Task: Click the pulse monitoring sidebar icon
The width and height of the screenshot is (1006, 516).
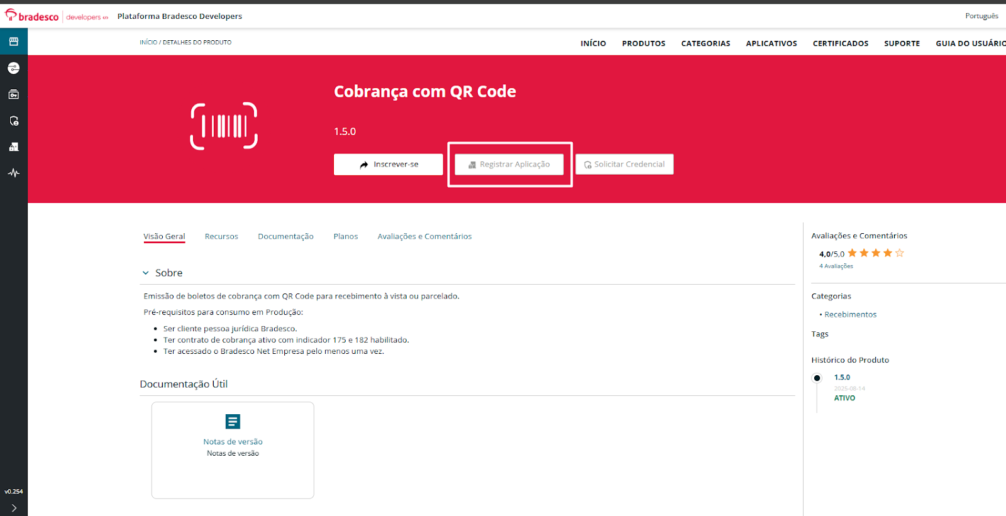Action: pyautogui.click(x=14, y=173)
